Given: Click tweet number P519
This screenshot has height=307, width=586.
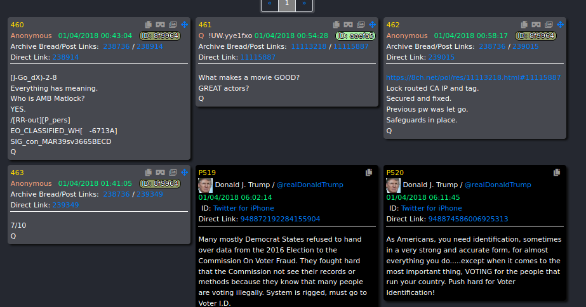Looking at the screenshot, I should [207, 173].
